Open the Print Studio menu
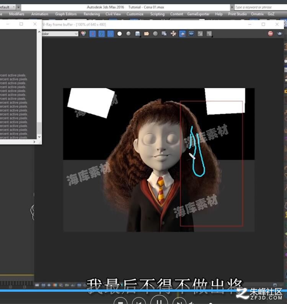The image size is (287, 304). [x=237, y=14]
